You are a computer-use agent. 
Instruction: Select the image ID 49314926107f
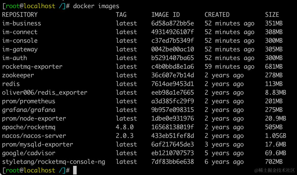(173, 32)
